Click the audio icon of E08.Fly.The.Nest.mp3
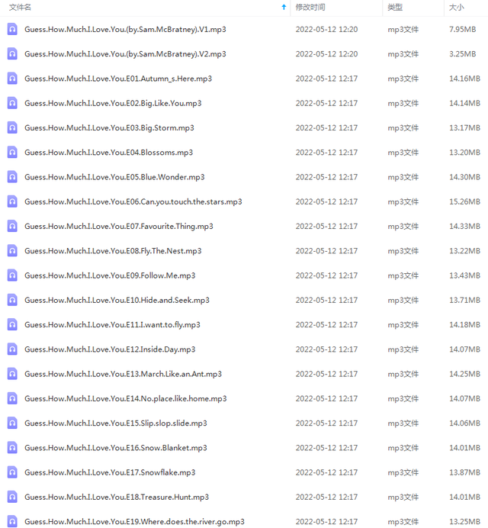488x528 pixels. coord(12,250)
